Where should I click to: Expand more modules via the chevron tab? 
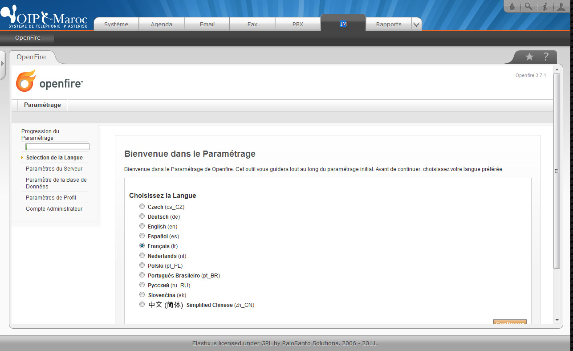(416, 24)
